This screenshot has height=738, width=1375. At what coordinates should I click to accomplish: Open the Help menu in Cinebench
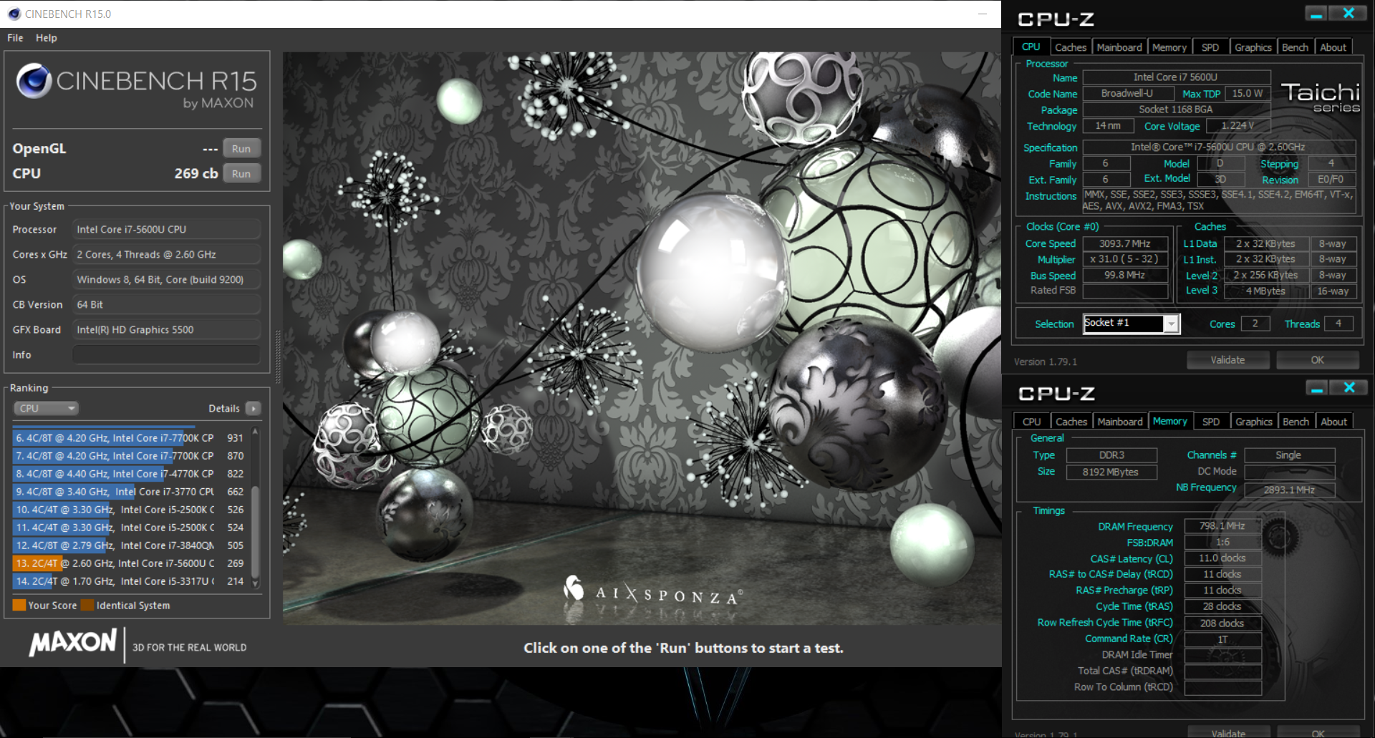click(47, 38)
